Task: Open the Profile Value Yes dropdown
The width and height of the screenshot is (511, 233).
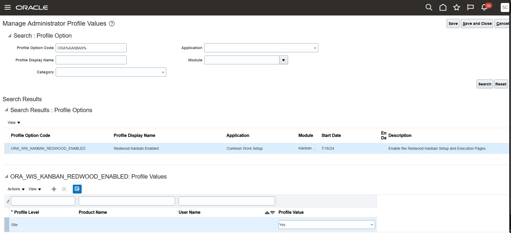Action: [327, 225]
